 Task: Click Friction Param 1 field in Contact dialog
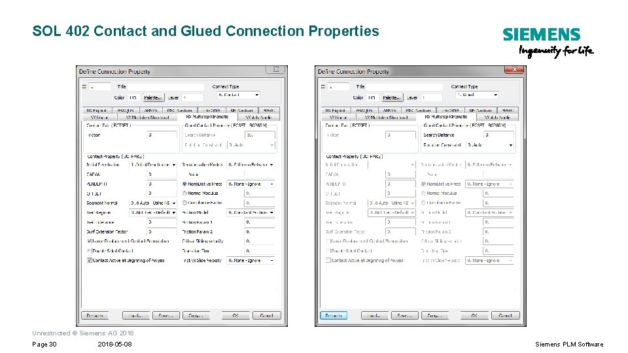pos(260,222)
